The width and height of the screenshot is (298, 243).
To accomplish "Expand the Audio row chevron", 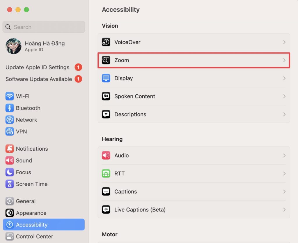I will click(284, 156).
